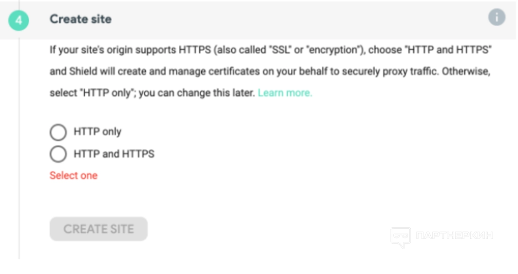Click the gray step 4 header bar
518x274 pixels.
292,19
